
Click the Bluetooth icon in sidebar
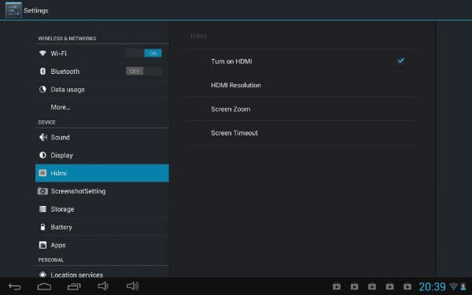(x=42, y=71)
